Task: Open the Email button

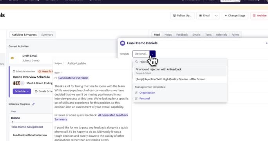Action: pos(205,16)
